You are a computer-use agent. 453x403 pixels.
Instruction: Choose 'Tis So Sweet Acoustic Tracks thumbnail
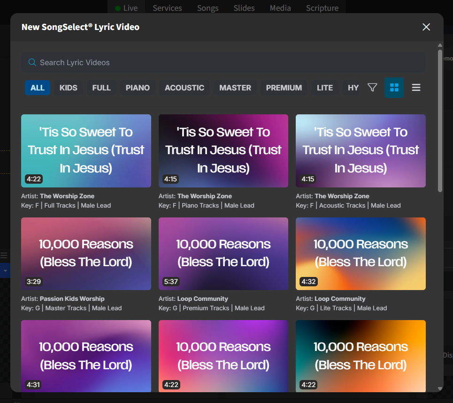pos(361,151)
